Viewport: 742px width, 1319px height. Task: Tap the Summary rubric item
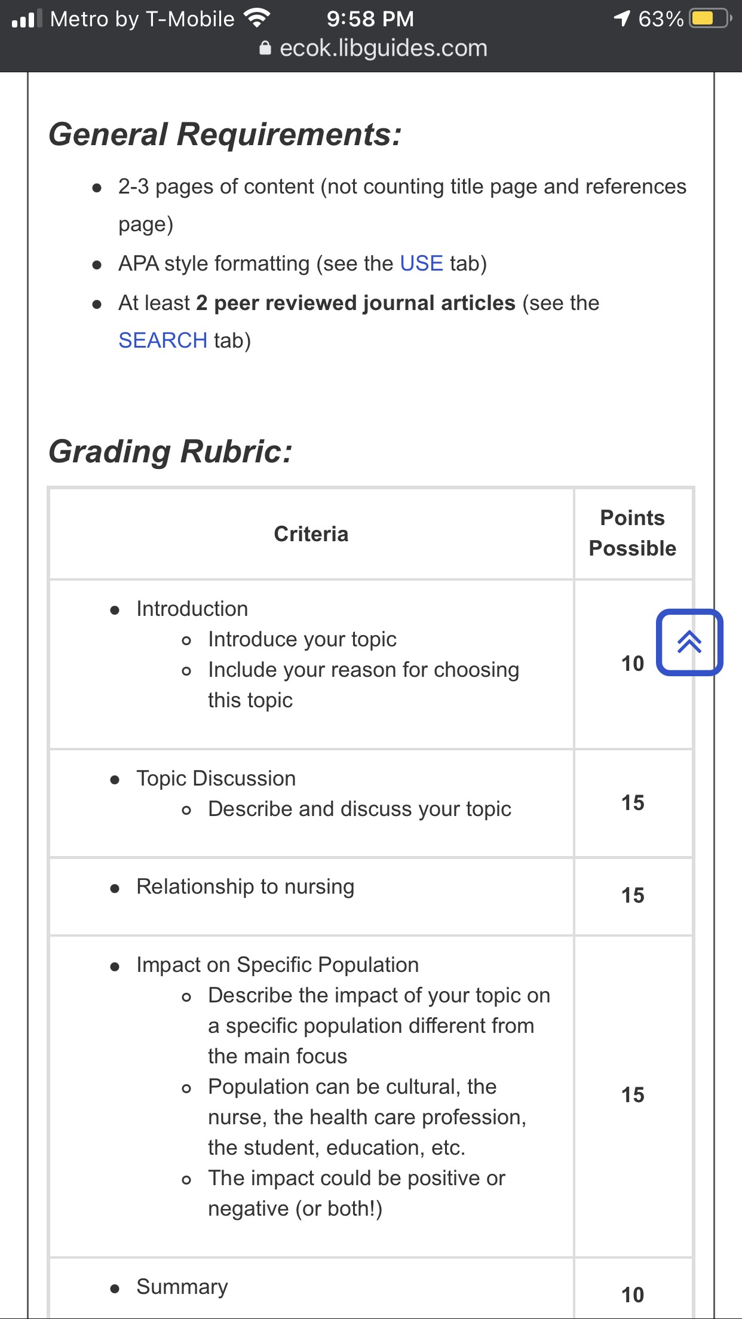182,1287
